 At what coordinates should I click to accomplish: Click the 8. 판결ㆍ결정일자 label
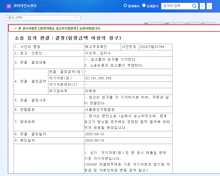[x=30, y=134]
